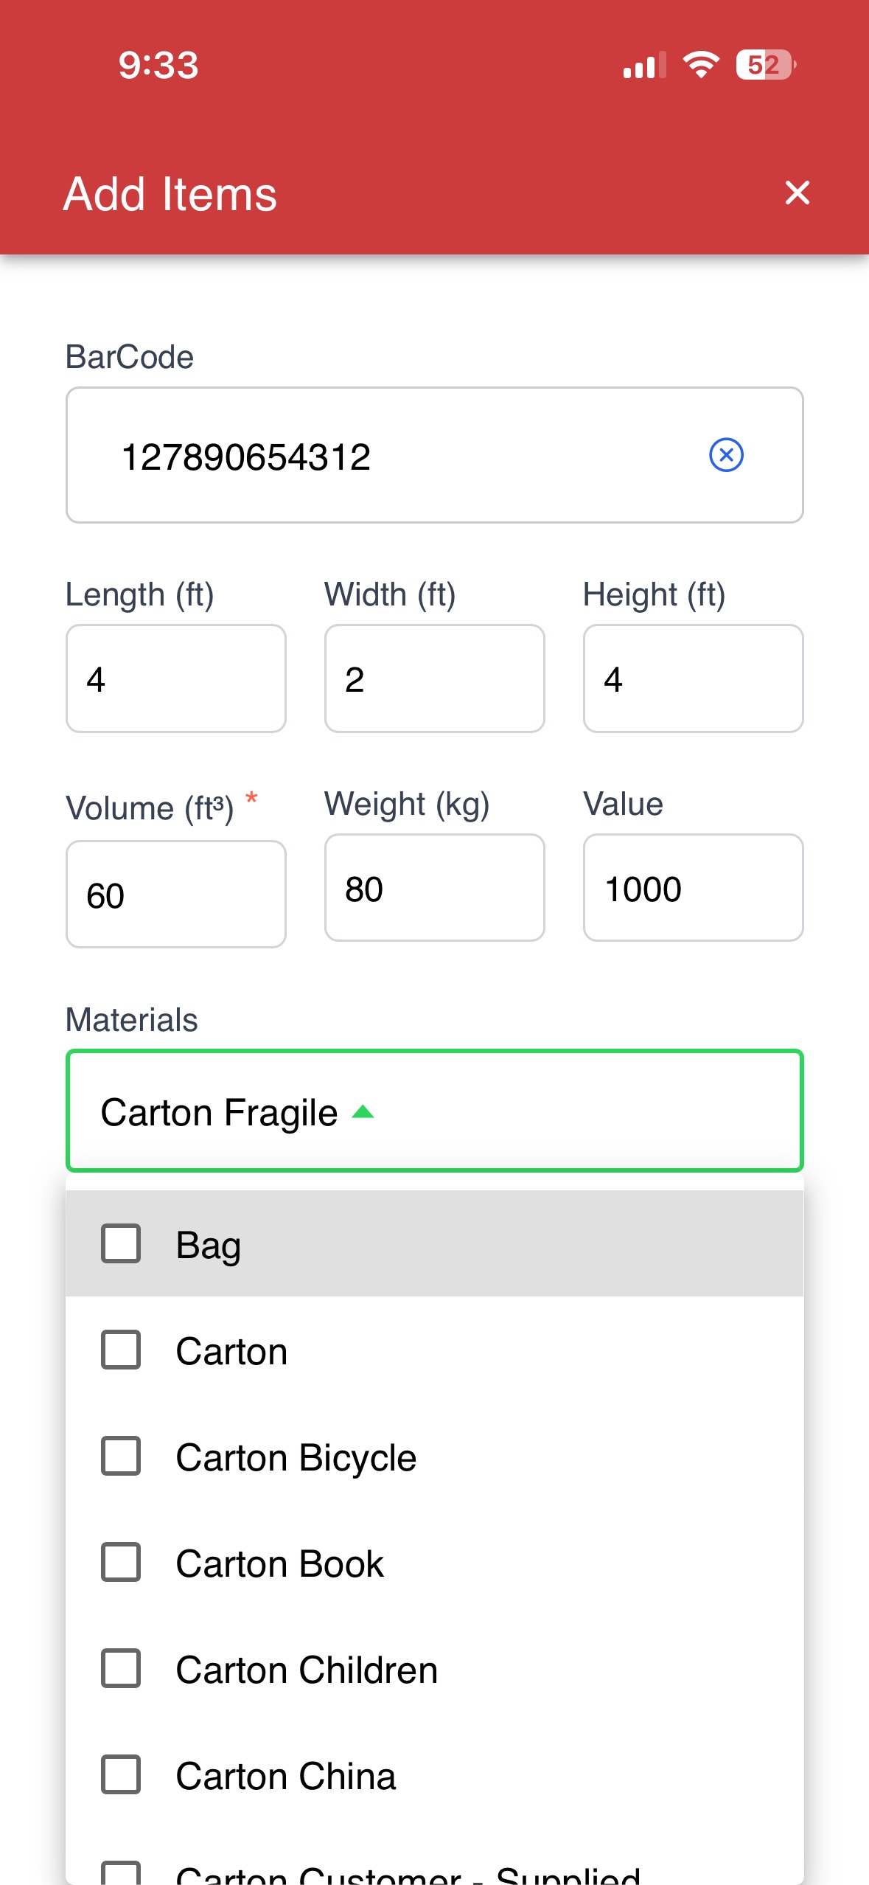The width and height of the screenshot is (869, 1885).
Task: Edit the Volume (ft³) field
Action: tap(176, 894)
